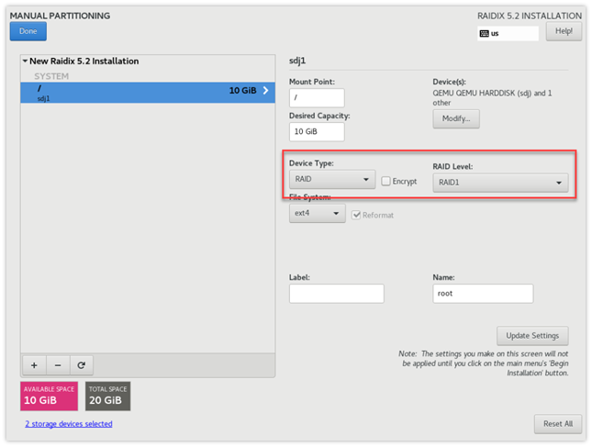The image size is (592, 447).
Task: Open the 2 storage devices selected link
Action: point(69,424)
